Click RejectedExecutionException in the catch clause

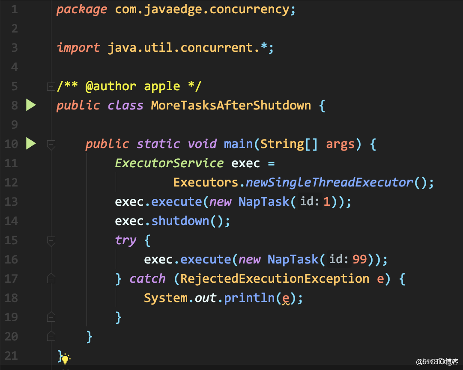point(275,278)
